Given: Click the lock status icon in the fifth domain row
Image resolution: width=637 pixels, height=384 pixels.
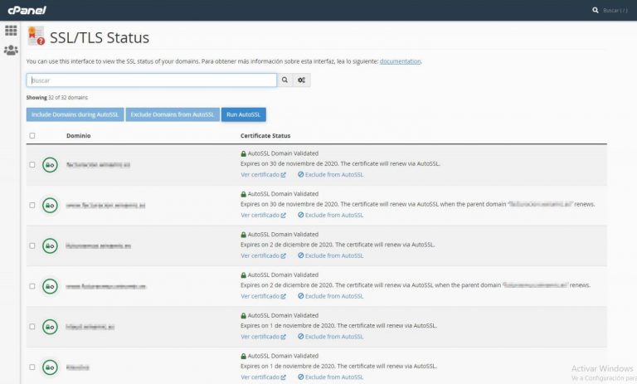Looking at the screenshot, I should coord(50,327).
